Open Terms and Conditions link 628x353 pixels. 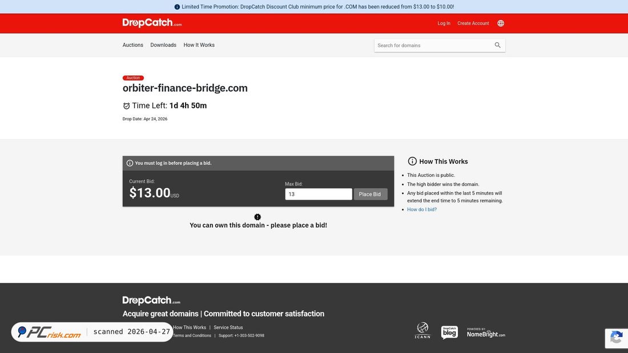pos(192,335)
